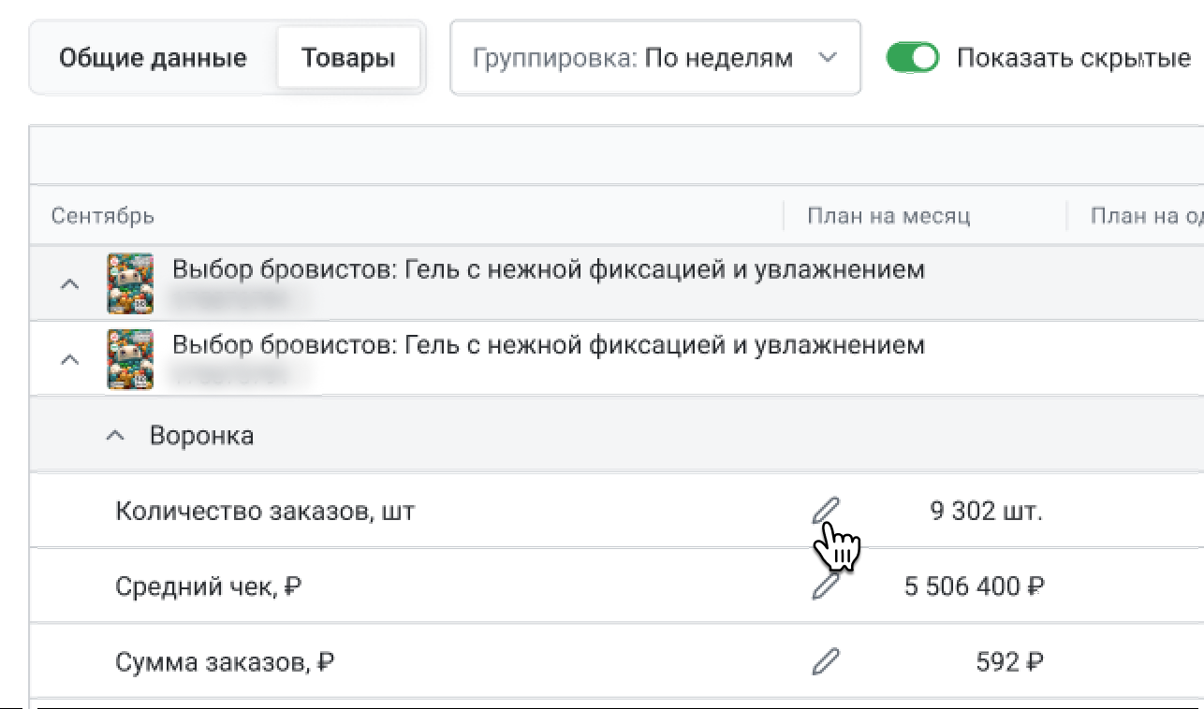
Task: Click the Сентябрь column header
Action: point(103,217)
